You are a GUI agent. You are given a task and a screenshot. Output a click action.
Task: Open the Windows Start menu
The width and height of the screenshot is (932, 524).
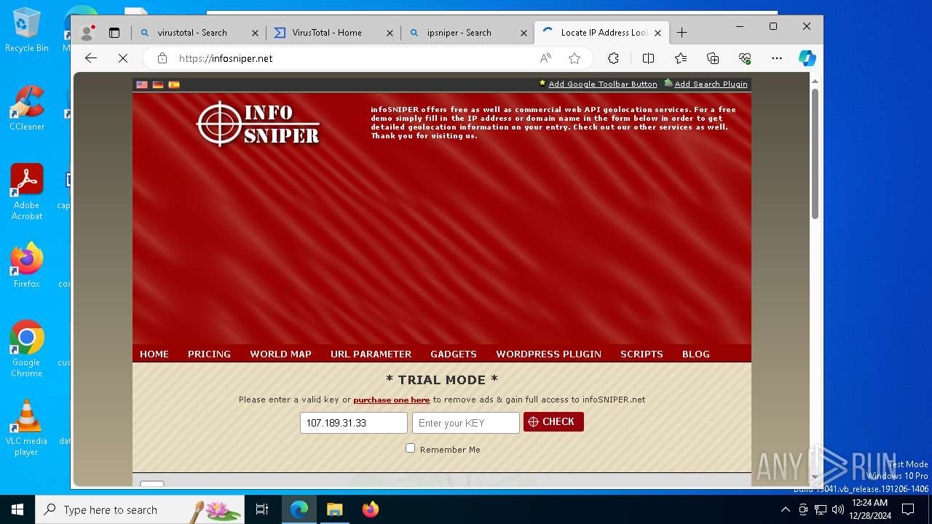coord(17,509)
